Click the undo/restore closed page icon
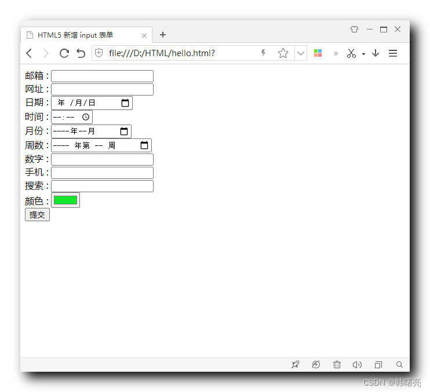 (81, 53)
